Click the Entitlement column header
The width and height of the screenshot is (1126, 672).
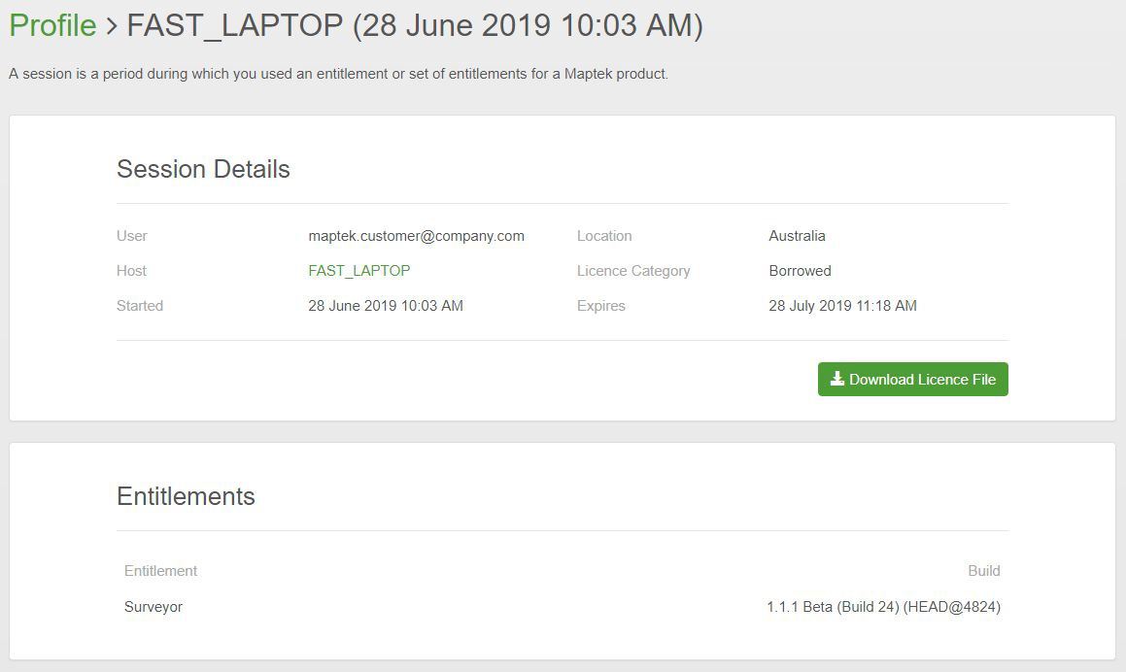coord(160,571)
